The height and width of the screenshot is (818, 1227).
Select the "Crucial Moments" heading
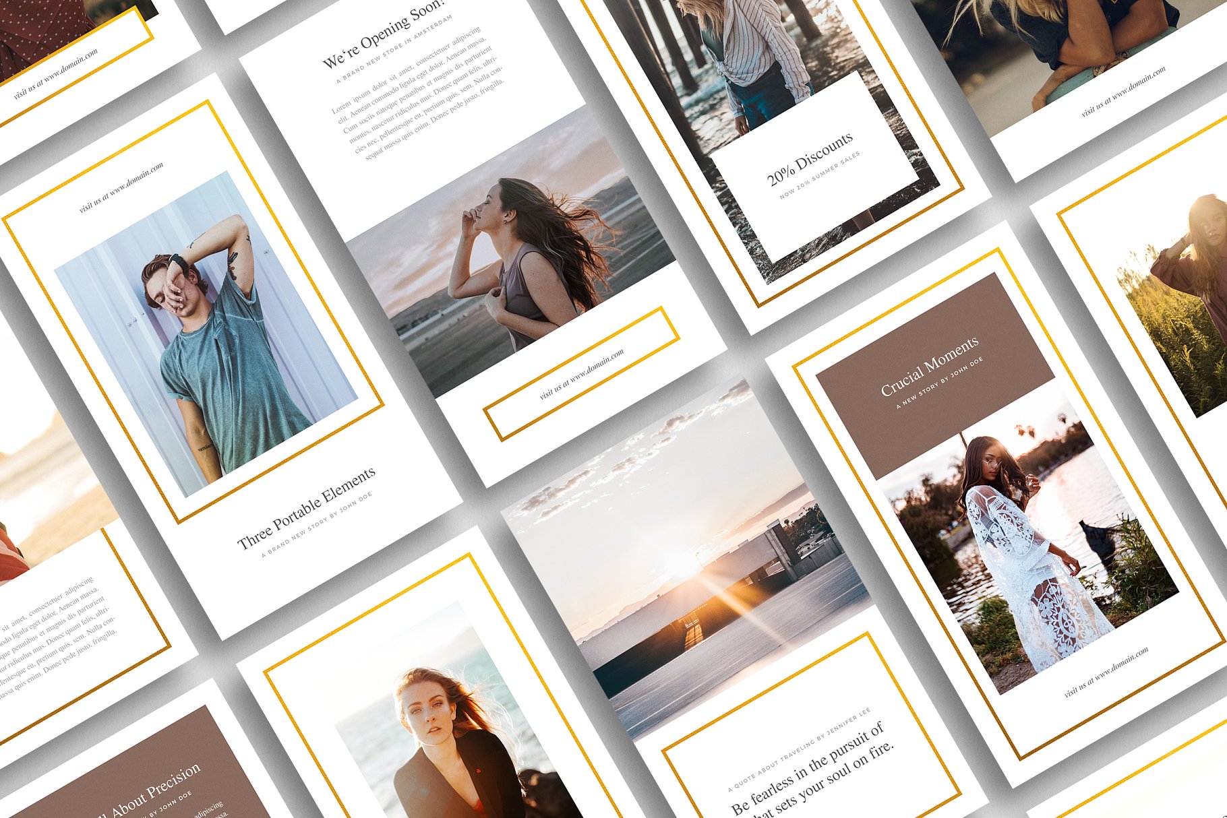click(x=930, y=366)
